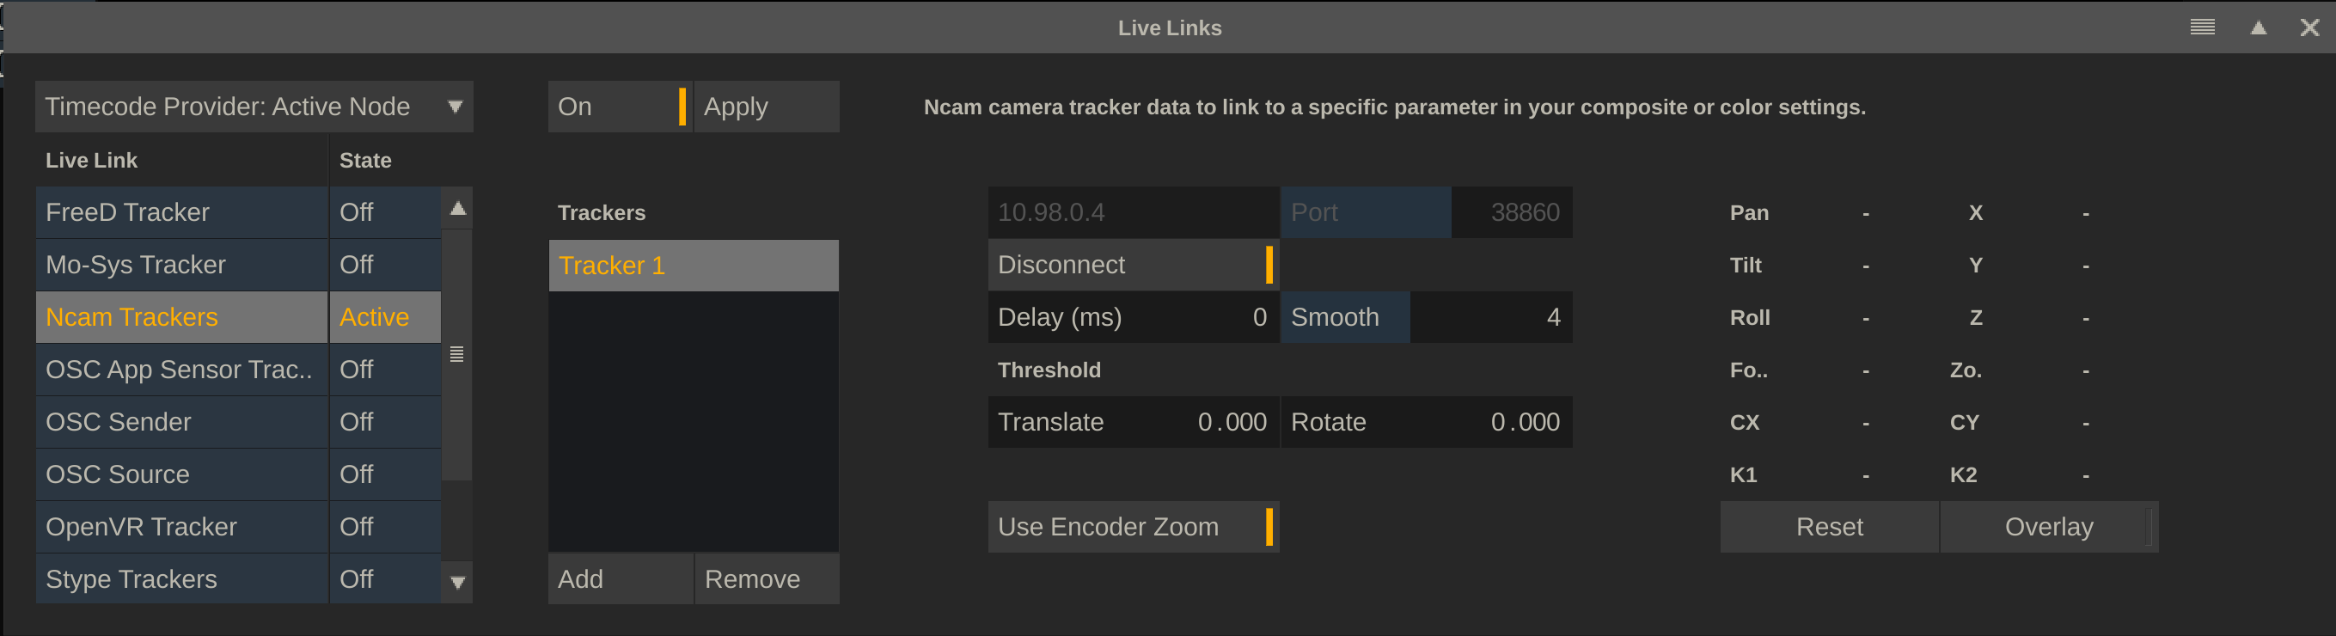Grab the Live Link list scrollbar handle
This screenshot has width=2336, height=636.
[457, 354]
